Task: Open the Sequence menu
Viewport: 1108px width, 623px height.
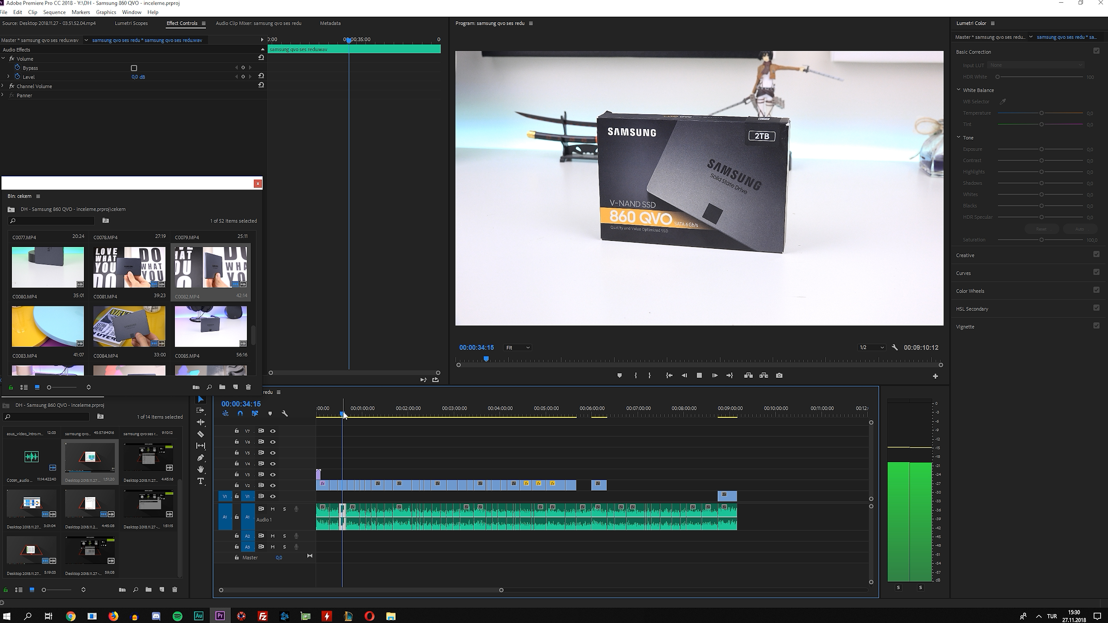Action: (x=54, y=12)
